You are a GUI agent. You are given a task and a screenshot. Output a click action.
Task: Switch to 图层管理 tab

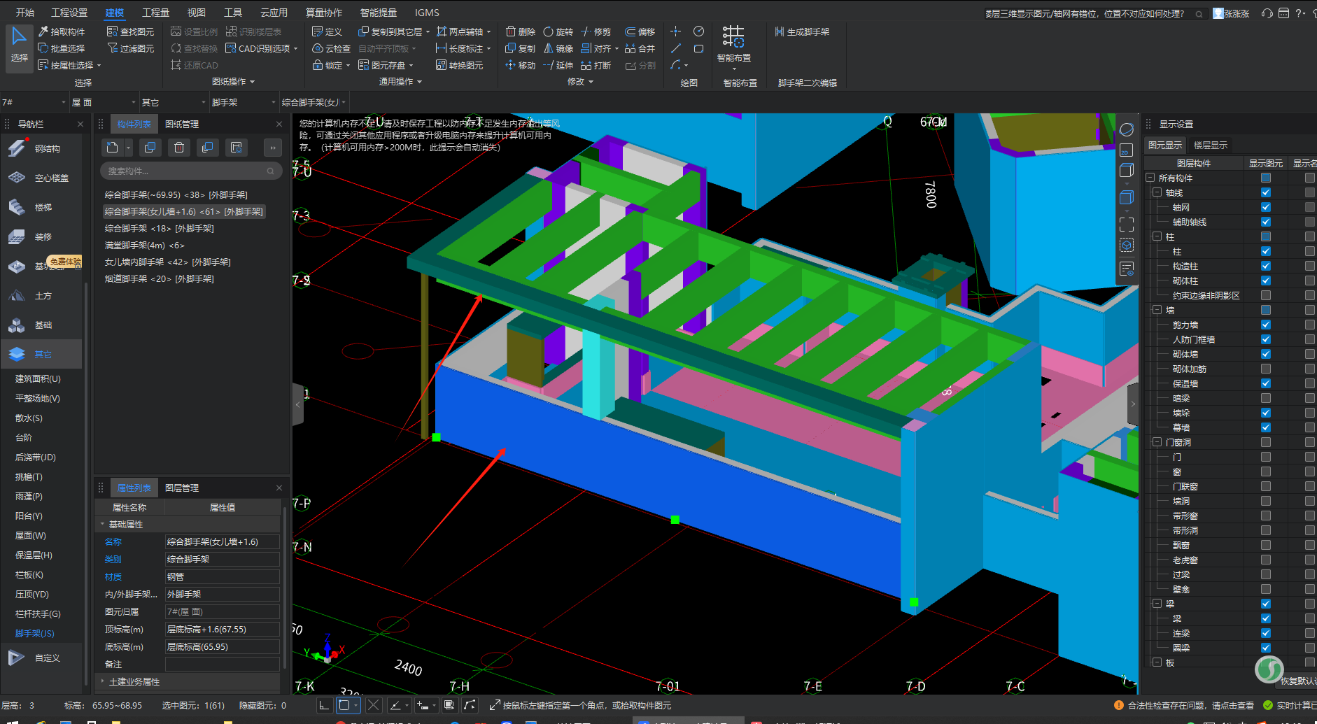click(x=182, y=488)
